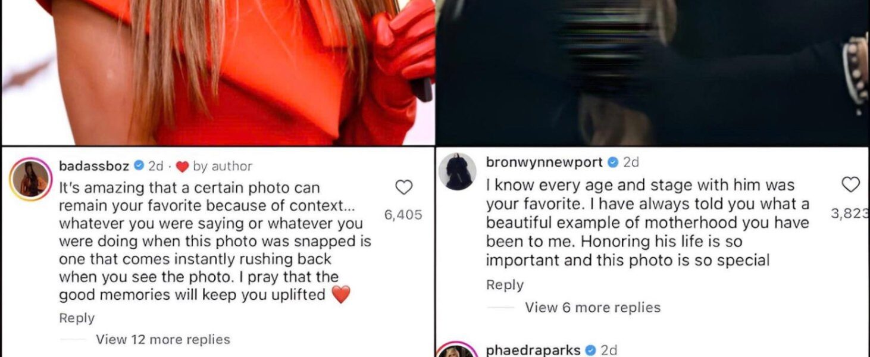Open the bronwynnewport username link

point(544,162)
